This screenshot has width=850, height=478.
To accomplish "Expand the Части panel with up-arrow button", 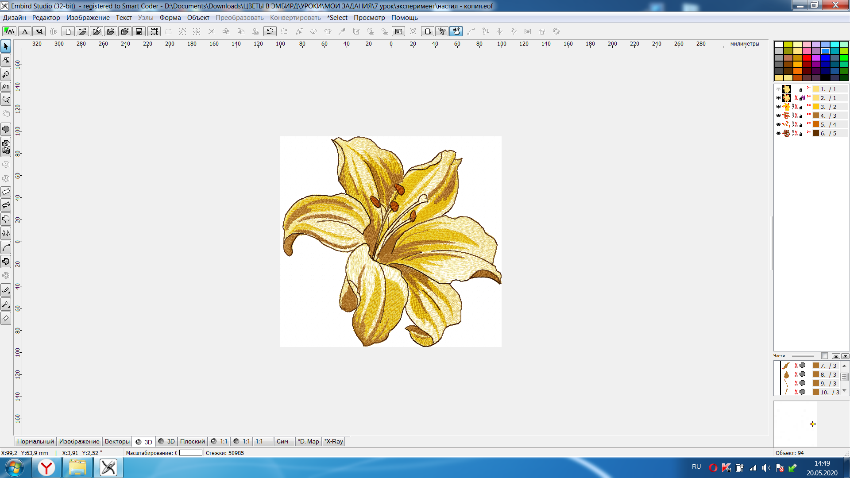I will pyautogui.click(x=835, y=356).
